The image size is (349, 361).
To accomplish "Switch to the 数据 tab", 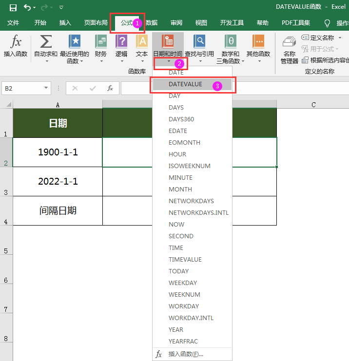I will click(x=152, y=22).
